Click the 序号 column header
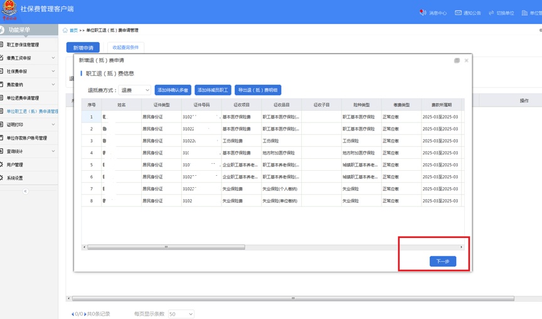542x319 pixels. tap(92, 105)
